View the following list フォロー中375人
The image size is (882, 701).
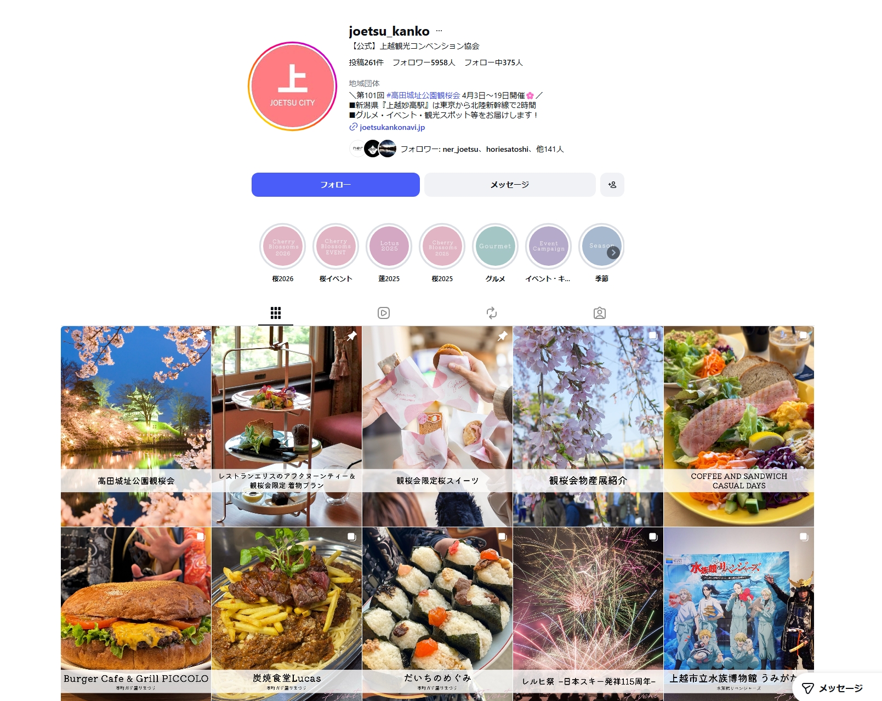(x=493, y=62)
